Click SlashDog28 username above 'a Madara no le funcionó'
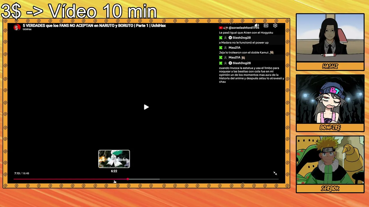This screenshot has width=369, height=207. click(242, 38)
